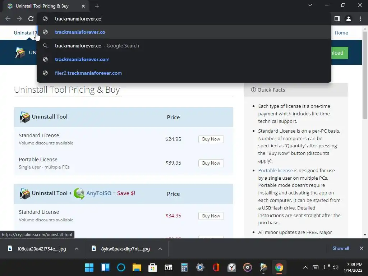Image resolution: width=368 pixels, height=276 pixels.
Task: Click into the address bar text
Action: tap(78, 19)
